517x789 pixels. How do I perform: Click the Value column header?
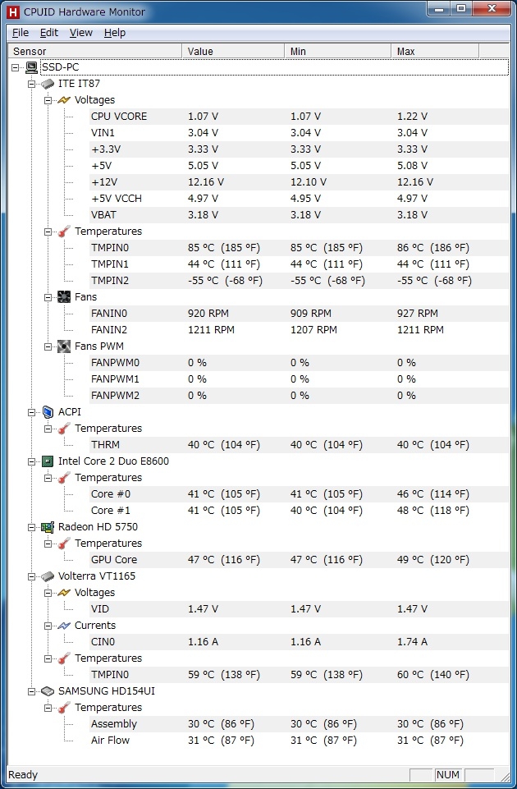pos(233,52)
